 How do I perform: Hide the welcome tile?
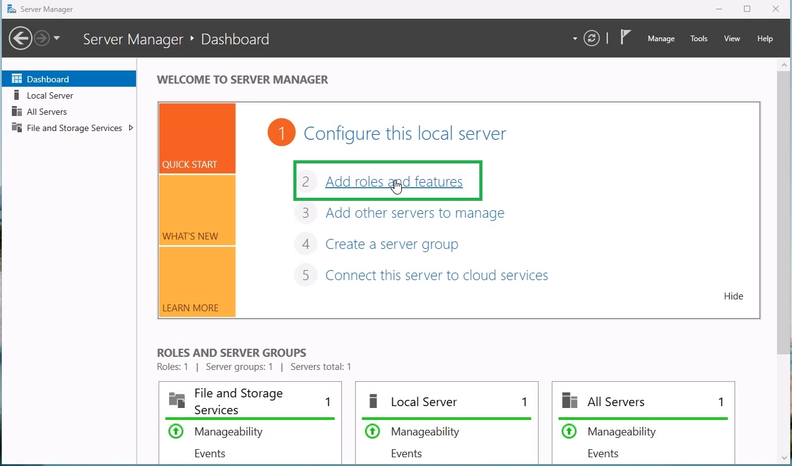tap(733, 296)
